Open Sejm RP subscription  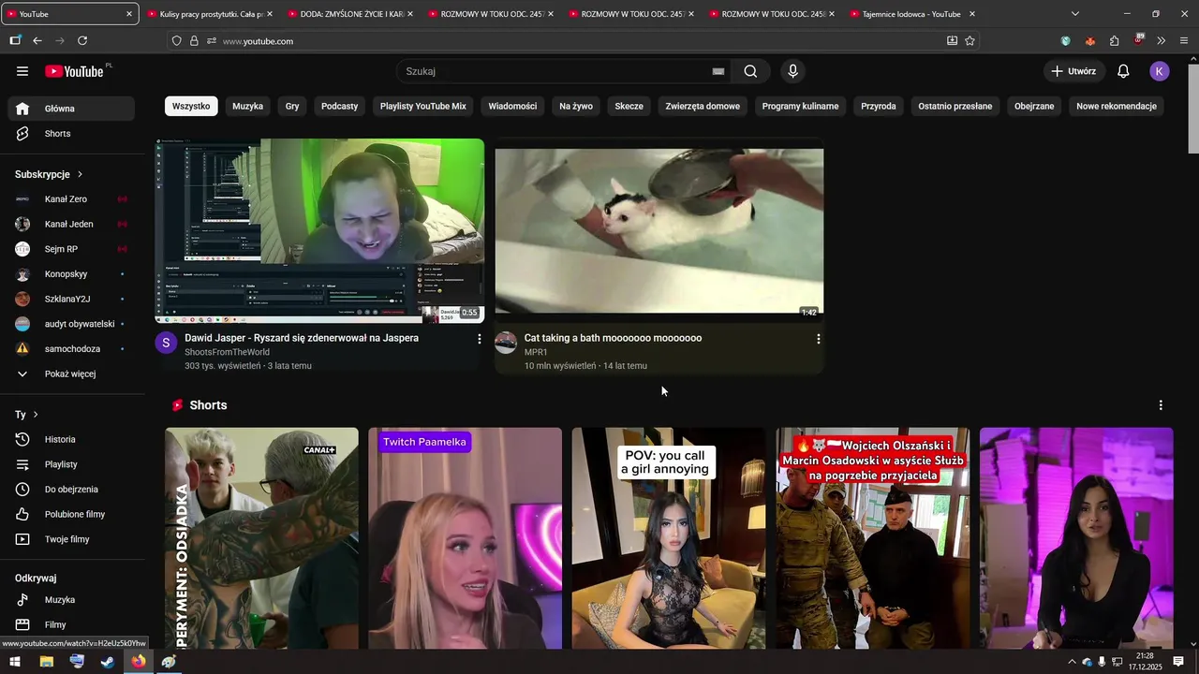[x=71, y=249]
